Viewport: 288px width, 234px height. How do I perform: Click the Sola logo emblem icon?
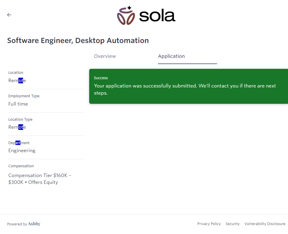click(x=126, y=15)
